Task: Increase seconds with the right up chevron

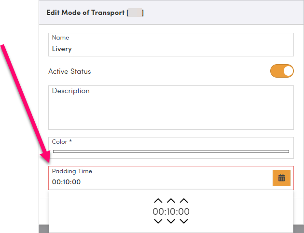Action: (183, 201)
